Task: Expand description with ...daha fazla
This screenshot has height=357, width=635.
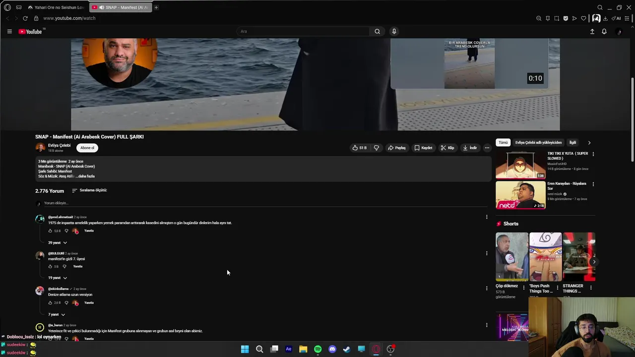Action: click(85, 176)
